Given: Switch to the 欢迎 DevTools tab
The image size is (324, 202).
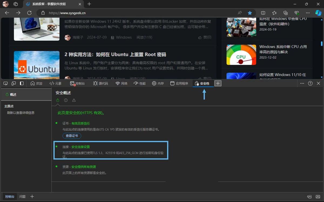Looking at the screenshot, I should [36, 83].
